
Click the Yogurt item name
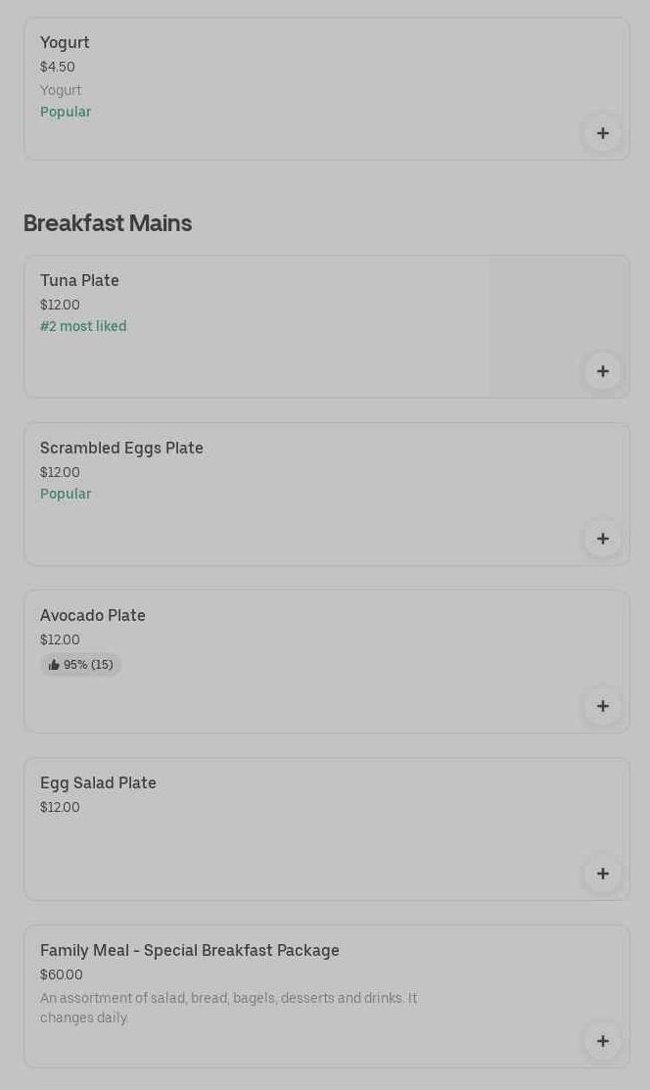point(65,43)
